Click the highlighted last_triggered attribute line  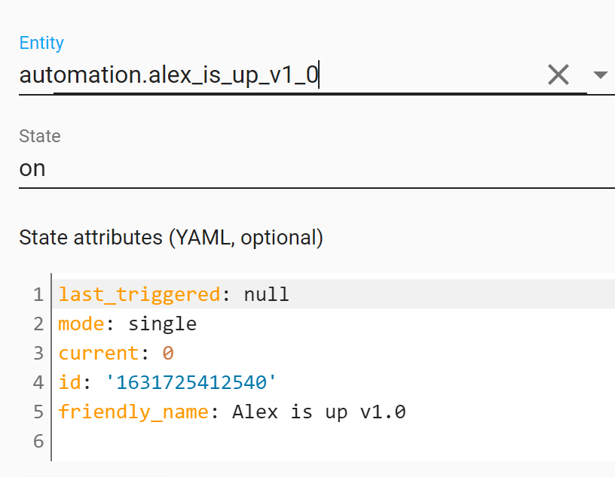(x=173, y=294)
